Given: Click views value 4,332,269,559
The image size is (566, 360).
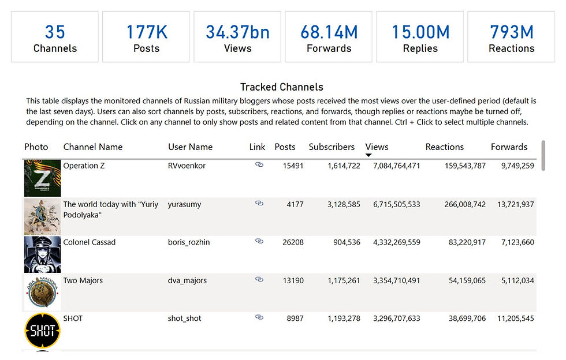Looking at the screenshot, I should (397, 242).
